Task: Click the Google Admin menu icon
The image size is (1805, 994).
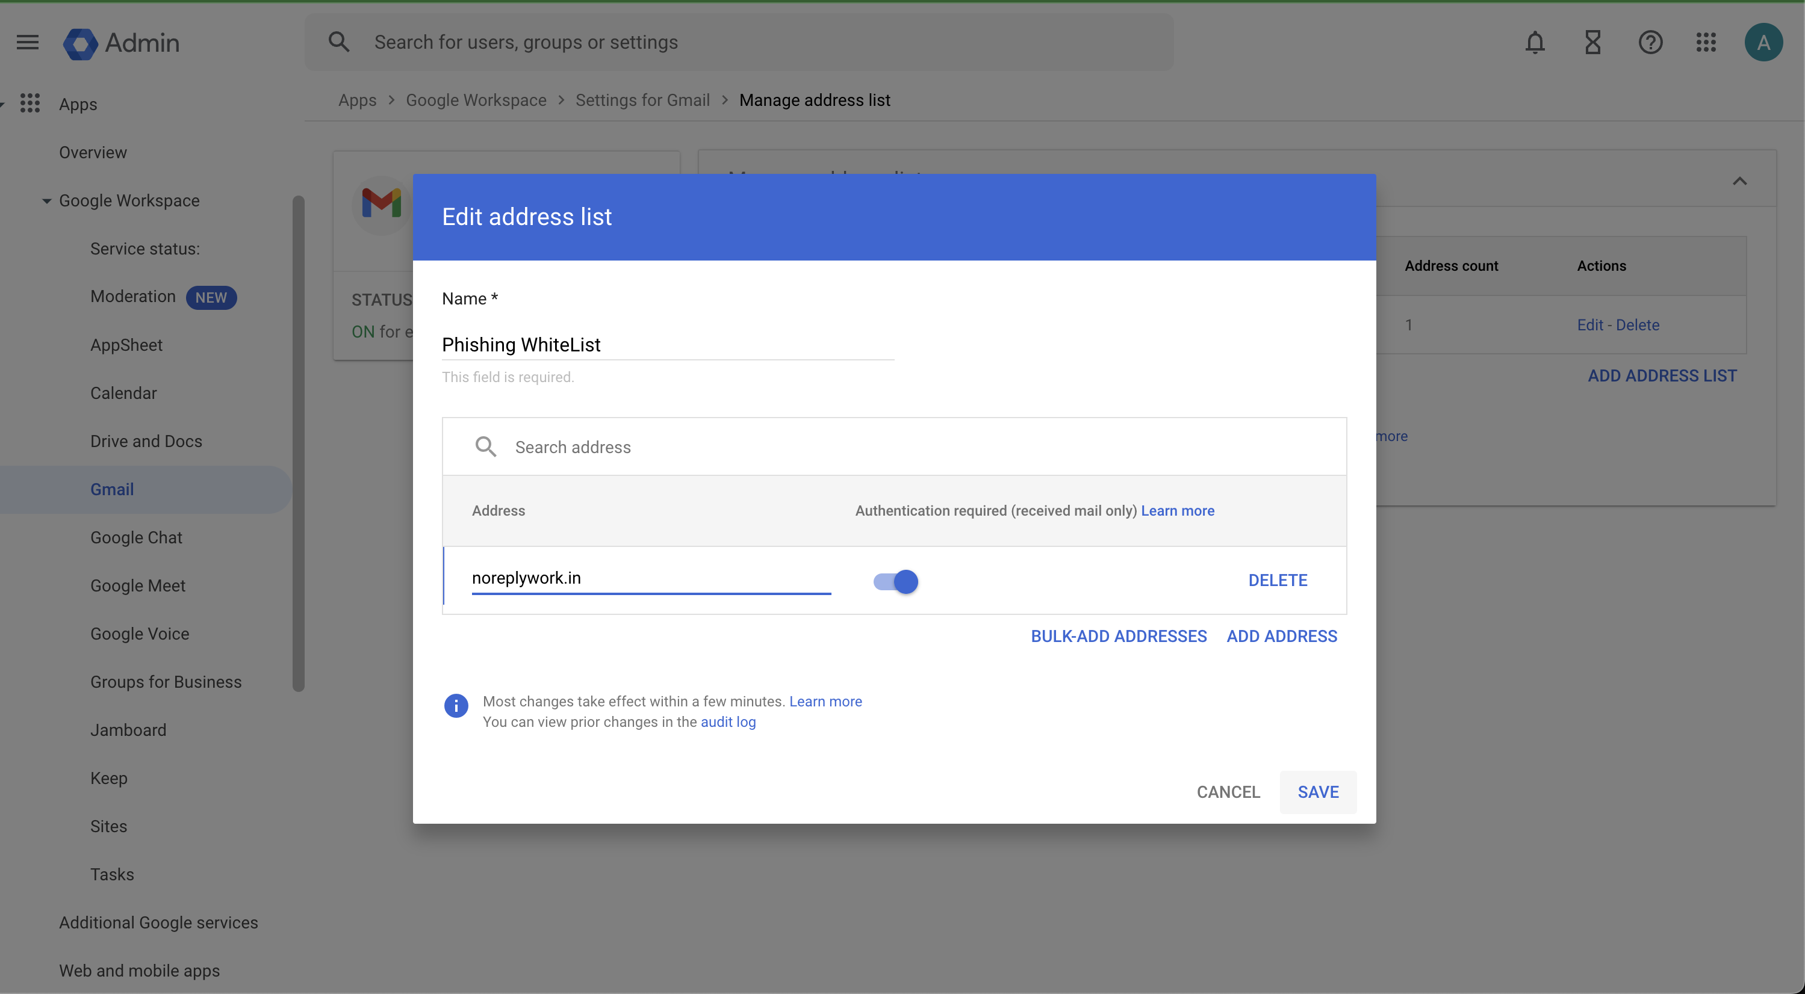Action: click(x=27, y=42)
